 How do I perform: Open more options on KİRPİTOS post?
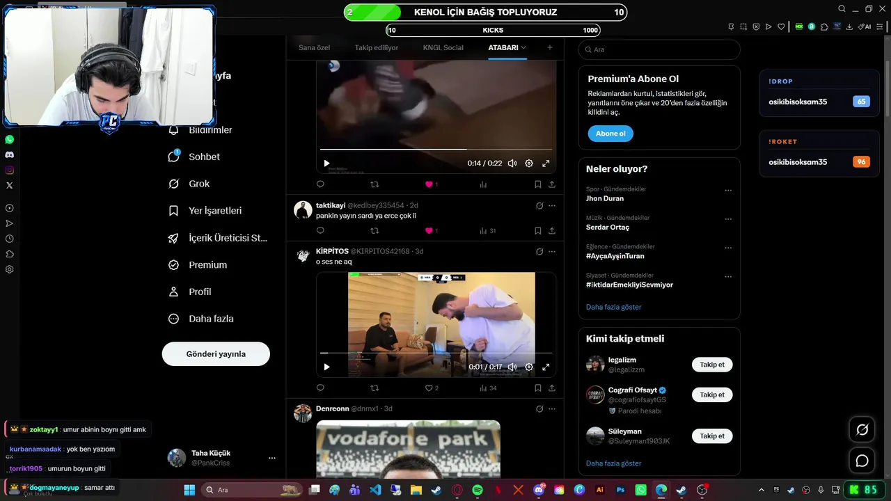coord(552,251)
